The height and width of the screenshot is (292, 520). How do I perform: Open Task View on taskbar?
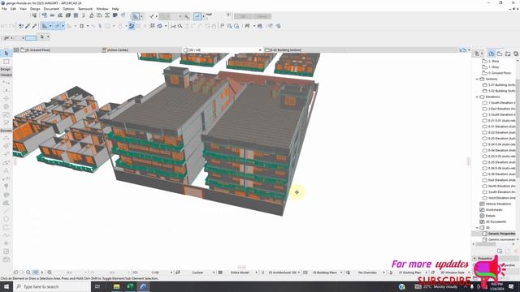(x=97, y=286)
